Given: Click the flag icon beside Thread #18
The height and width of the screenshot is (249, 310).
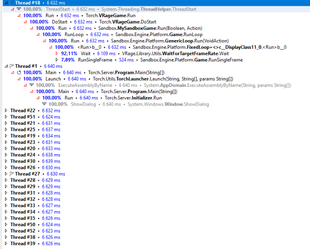Looking at the screenshot, I should click(x=12, y=3).
